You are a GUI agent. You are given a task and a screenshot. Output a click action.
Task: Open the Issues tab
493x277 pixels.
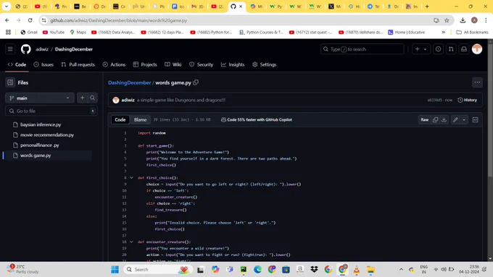(x=43, y=64)
